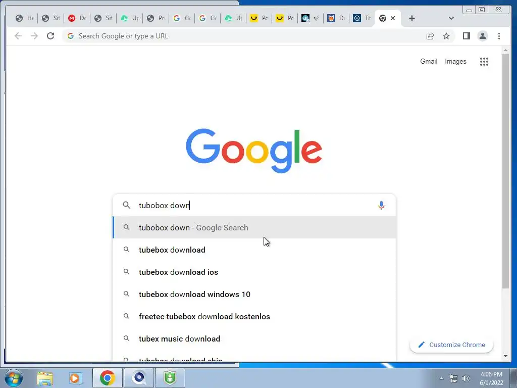
Task: Open Gmail link
Action: click(x=428, y=61)
